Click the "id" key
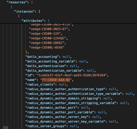The width and height of the screenshot is (137, 129). point(29,75)
